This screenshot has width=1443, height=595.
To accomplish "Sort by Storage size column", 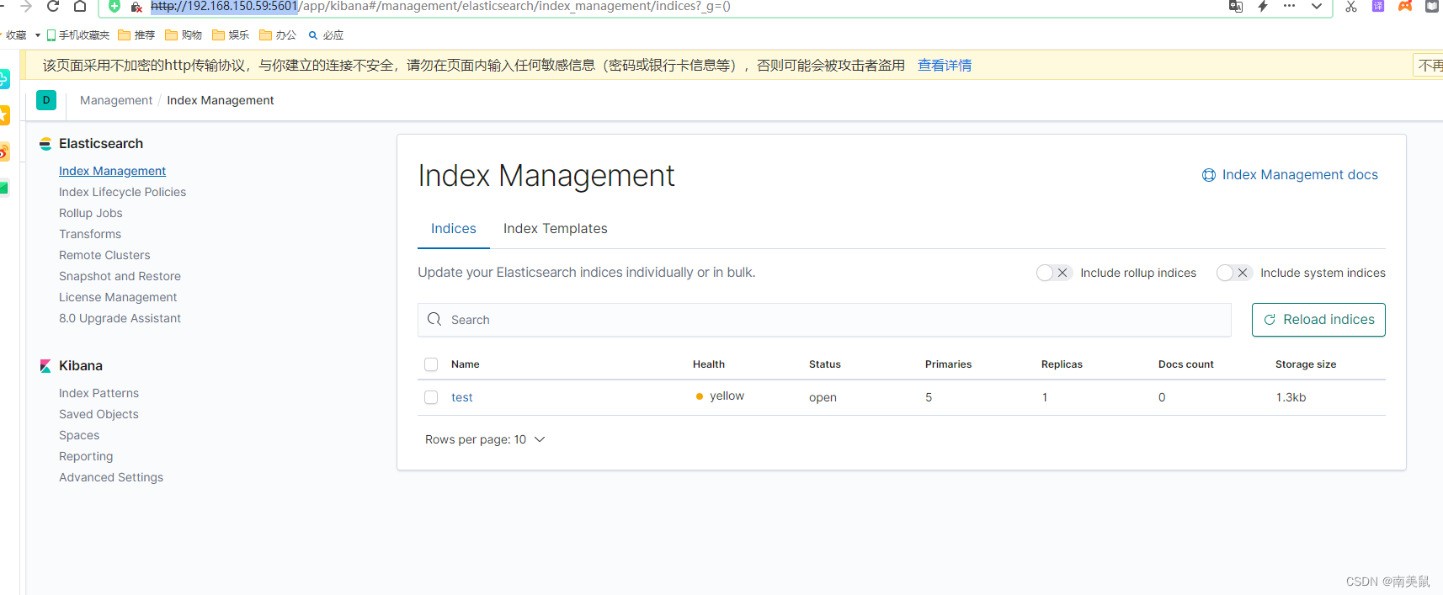I will pos(1306,364).
